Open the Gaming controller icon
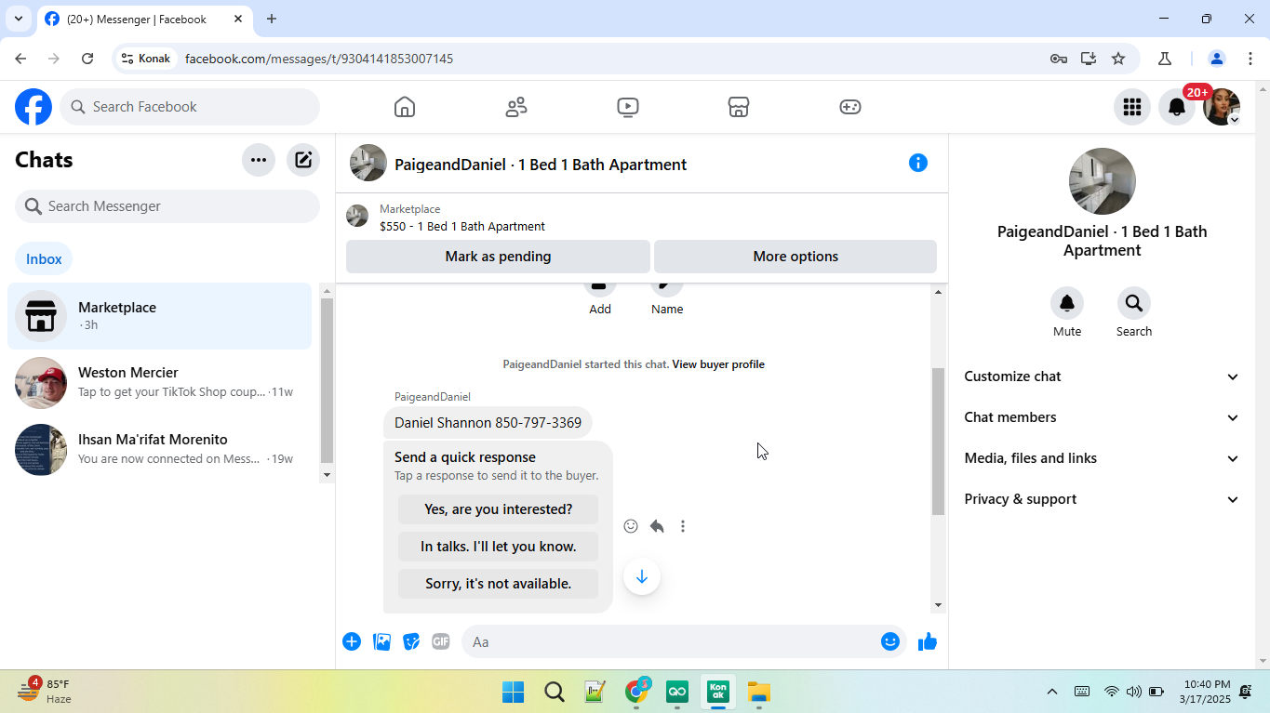The image size is (1270, 713). point(850,107)
